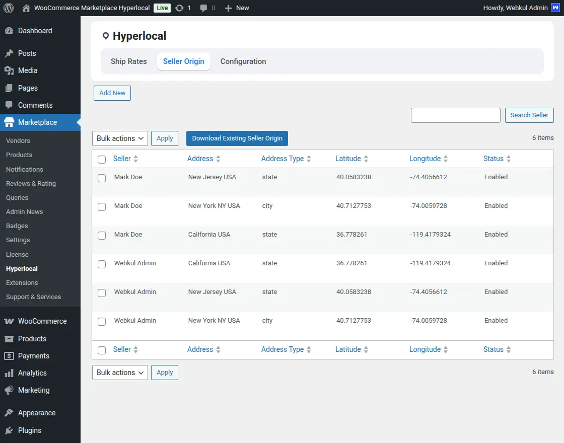The width and height of the screenshot is (564, 443).
Task: Click the Webkul Admin avatar icon
Action: (x=555, y=8)
